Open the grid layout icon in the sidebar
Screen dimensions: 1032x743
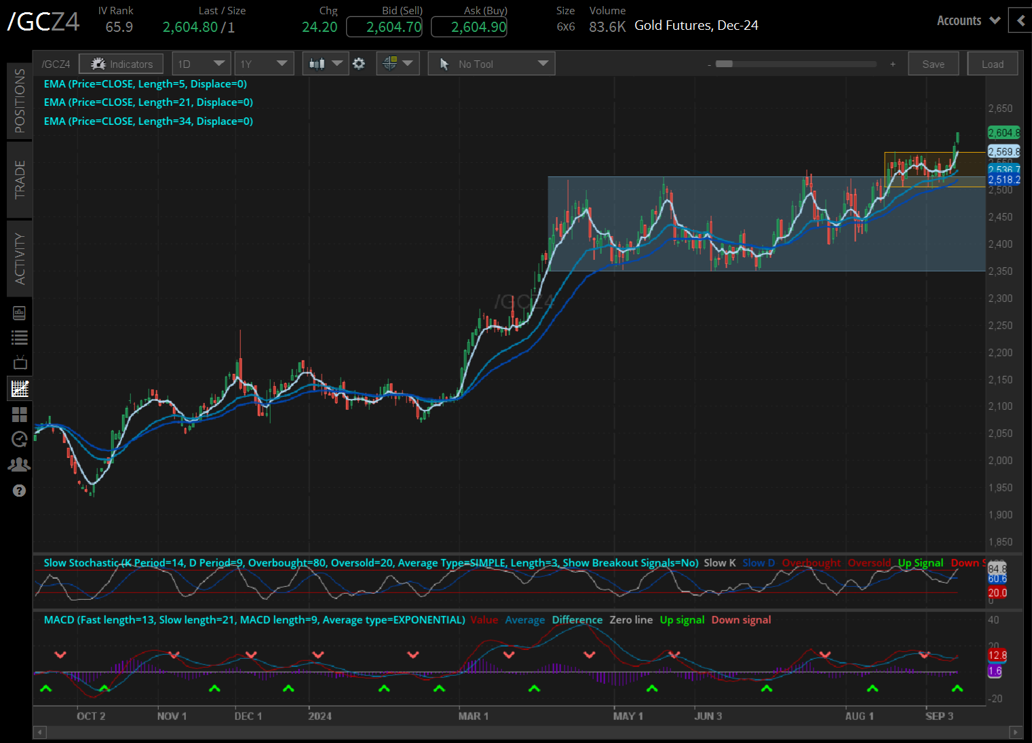pyautogui.click(x=19, y=414)
